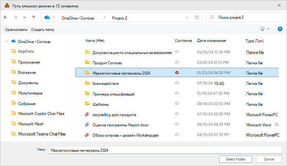Open the blue help icon

[280, 29]
